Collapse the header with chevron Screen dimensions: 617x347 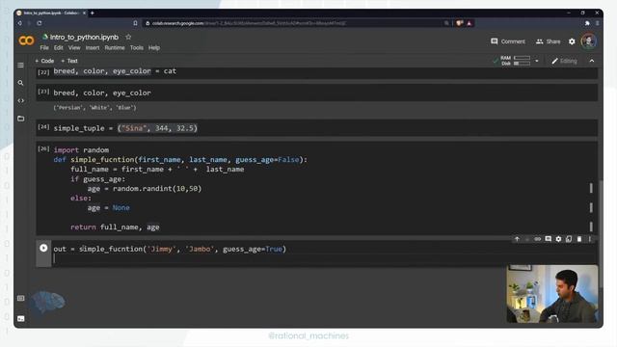(591, 61)
